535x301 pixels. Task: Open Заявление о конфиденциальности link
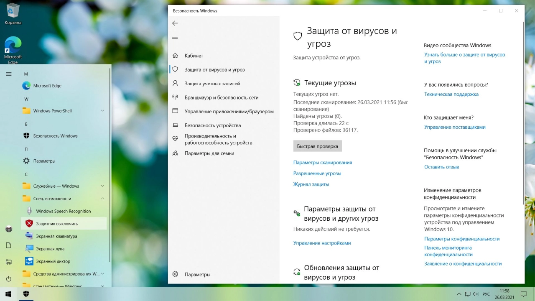point(463,264)
